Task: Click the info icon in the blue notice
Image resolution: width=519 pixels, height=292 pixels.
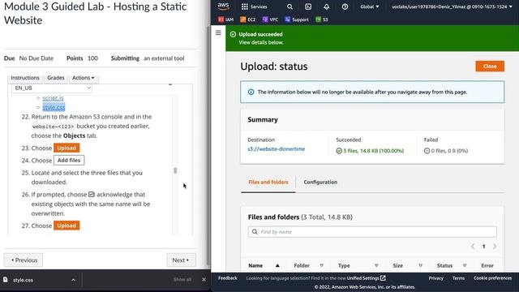Action: click(x=251, y=92)
